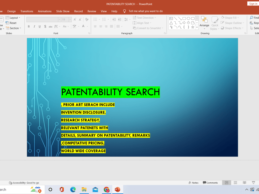Image resolution: width=259 pixels, height=194 pixels.
Task: Select the down arrow shape
Action: click(x=188, y=23)
